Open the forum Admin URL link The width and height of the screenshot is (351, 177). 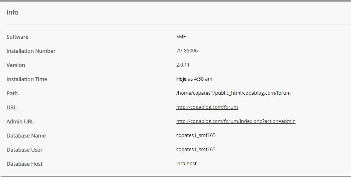[236, 121]
